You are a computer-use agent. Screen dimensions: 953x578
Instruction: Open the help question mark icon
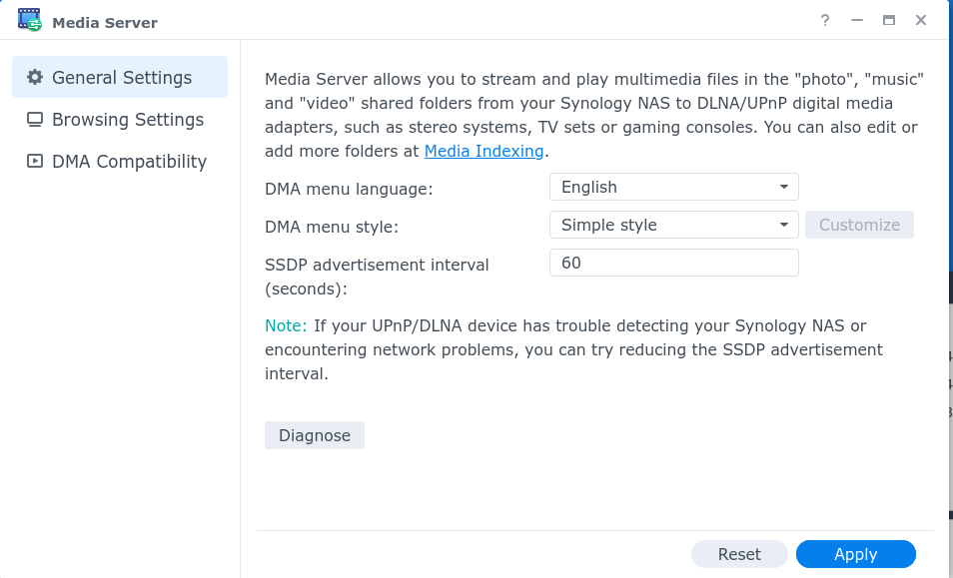[825, 21]
